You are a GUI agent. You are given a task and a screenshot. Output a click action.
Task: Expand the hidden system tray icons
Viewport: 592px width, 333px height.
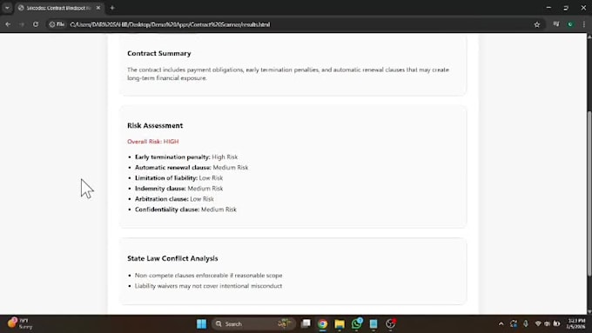tap(501, 323)
